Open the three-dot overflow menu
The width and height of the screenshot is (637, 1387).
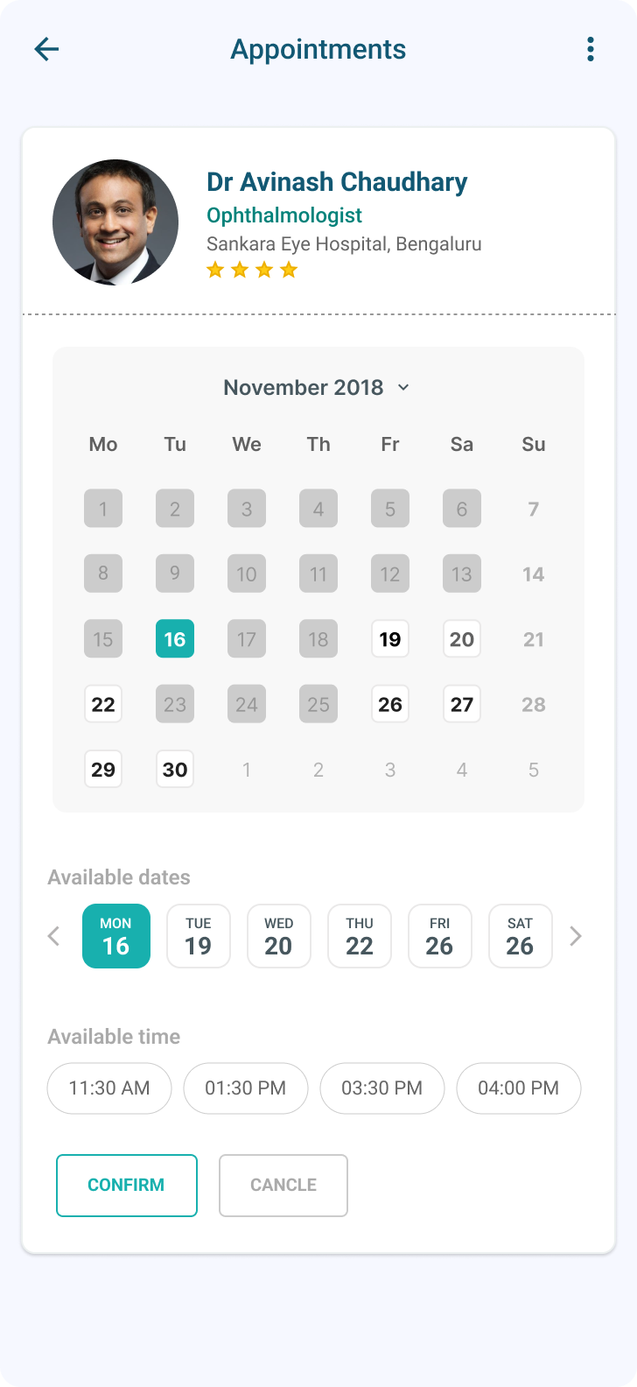coord(591,49)
